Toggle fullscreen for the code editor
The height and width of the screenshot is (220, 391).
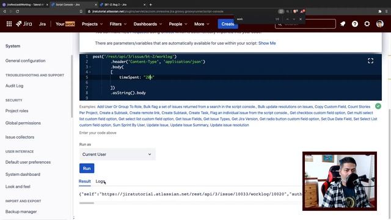coord(371,61)
